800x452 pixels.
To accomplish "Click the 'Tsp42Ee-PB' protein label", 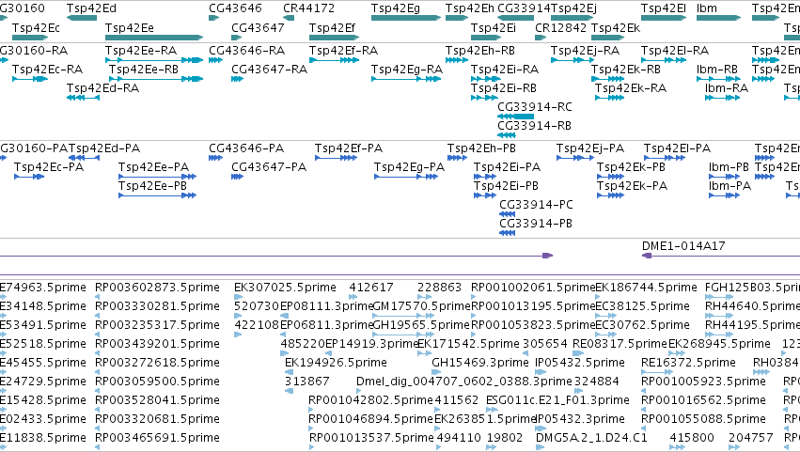I will 153,186.
